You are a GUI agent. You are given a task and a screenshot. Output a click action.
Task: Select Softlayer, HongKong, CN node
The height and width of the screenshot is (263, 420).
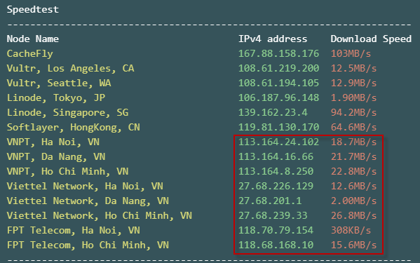pos(74,128)
